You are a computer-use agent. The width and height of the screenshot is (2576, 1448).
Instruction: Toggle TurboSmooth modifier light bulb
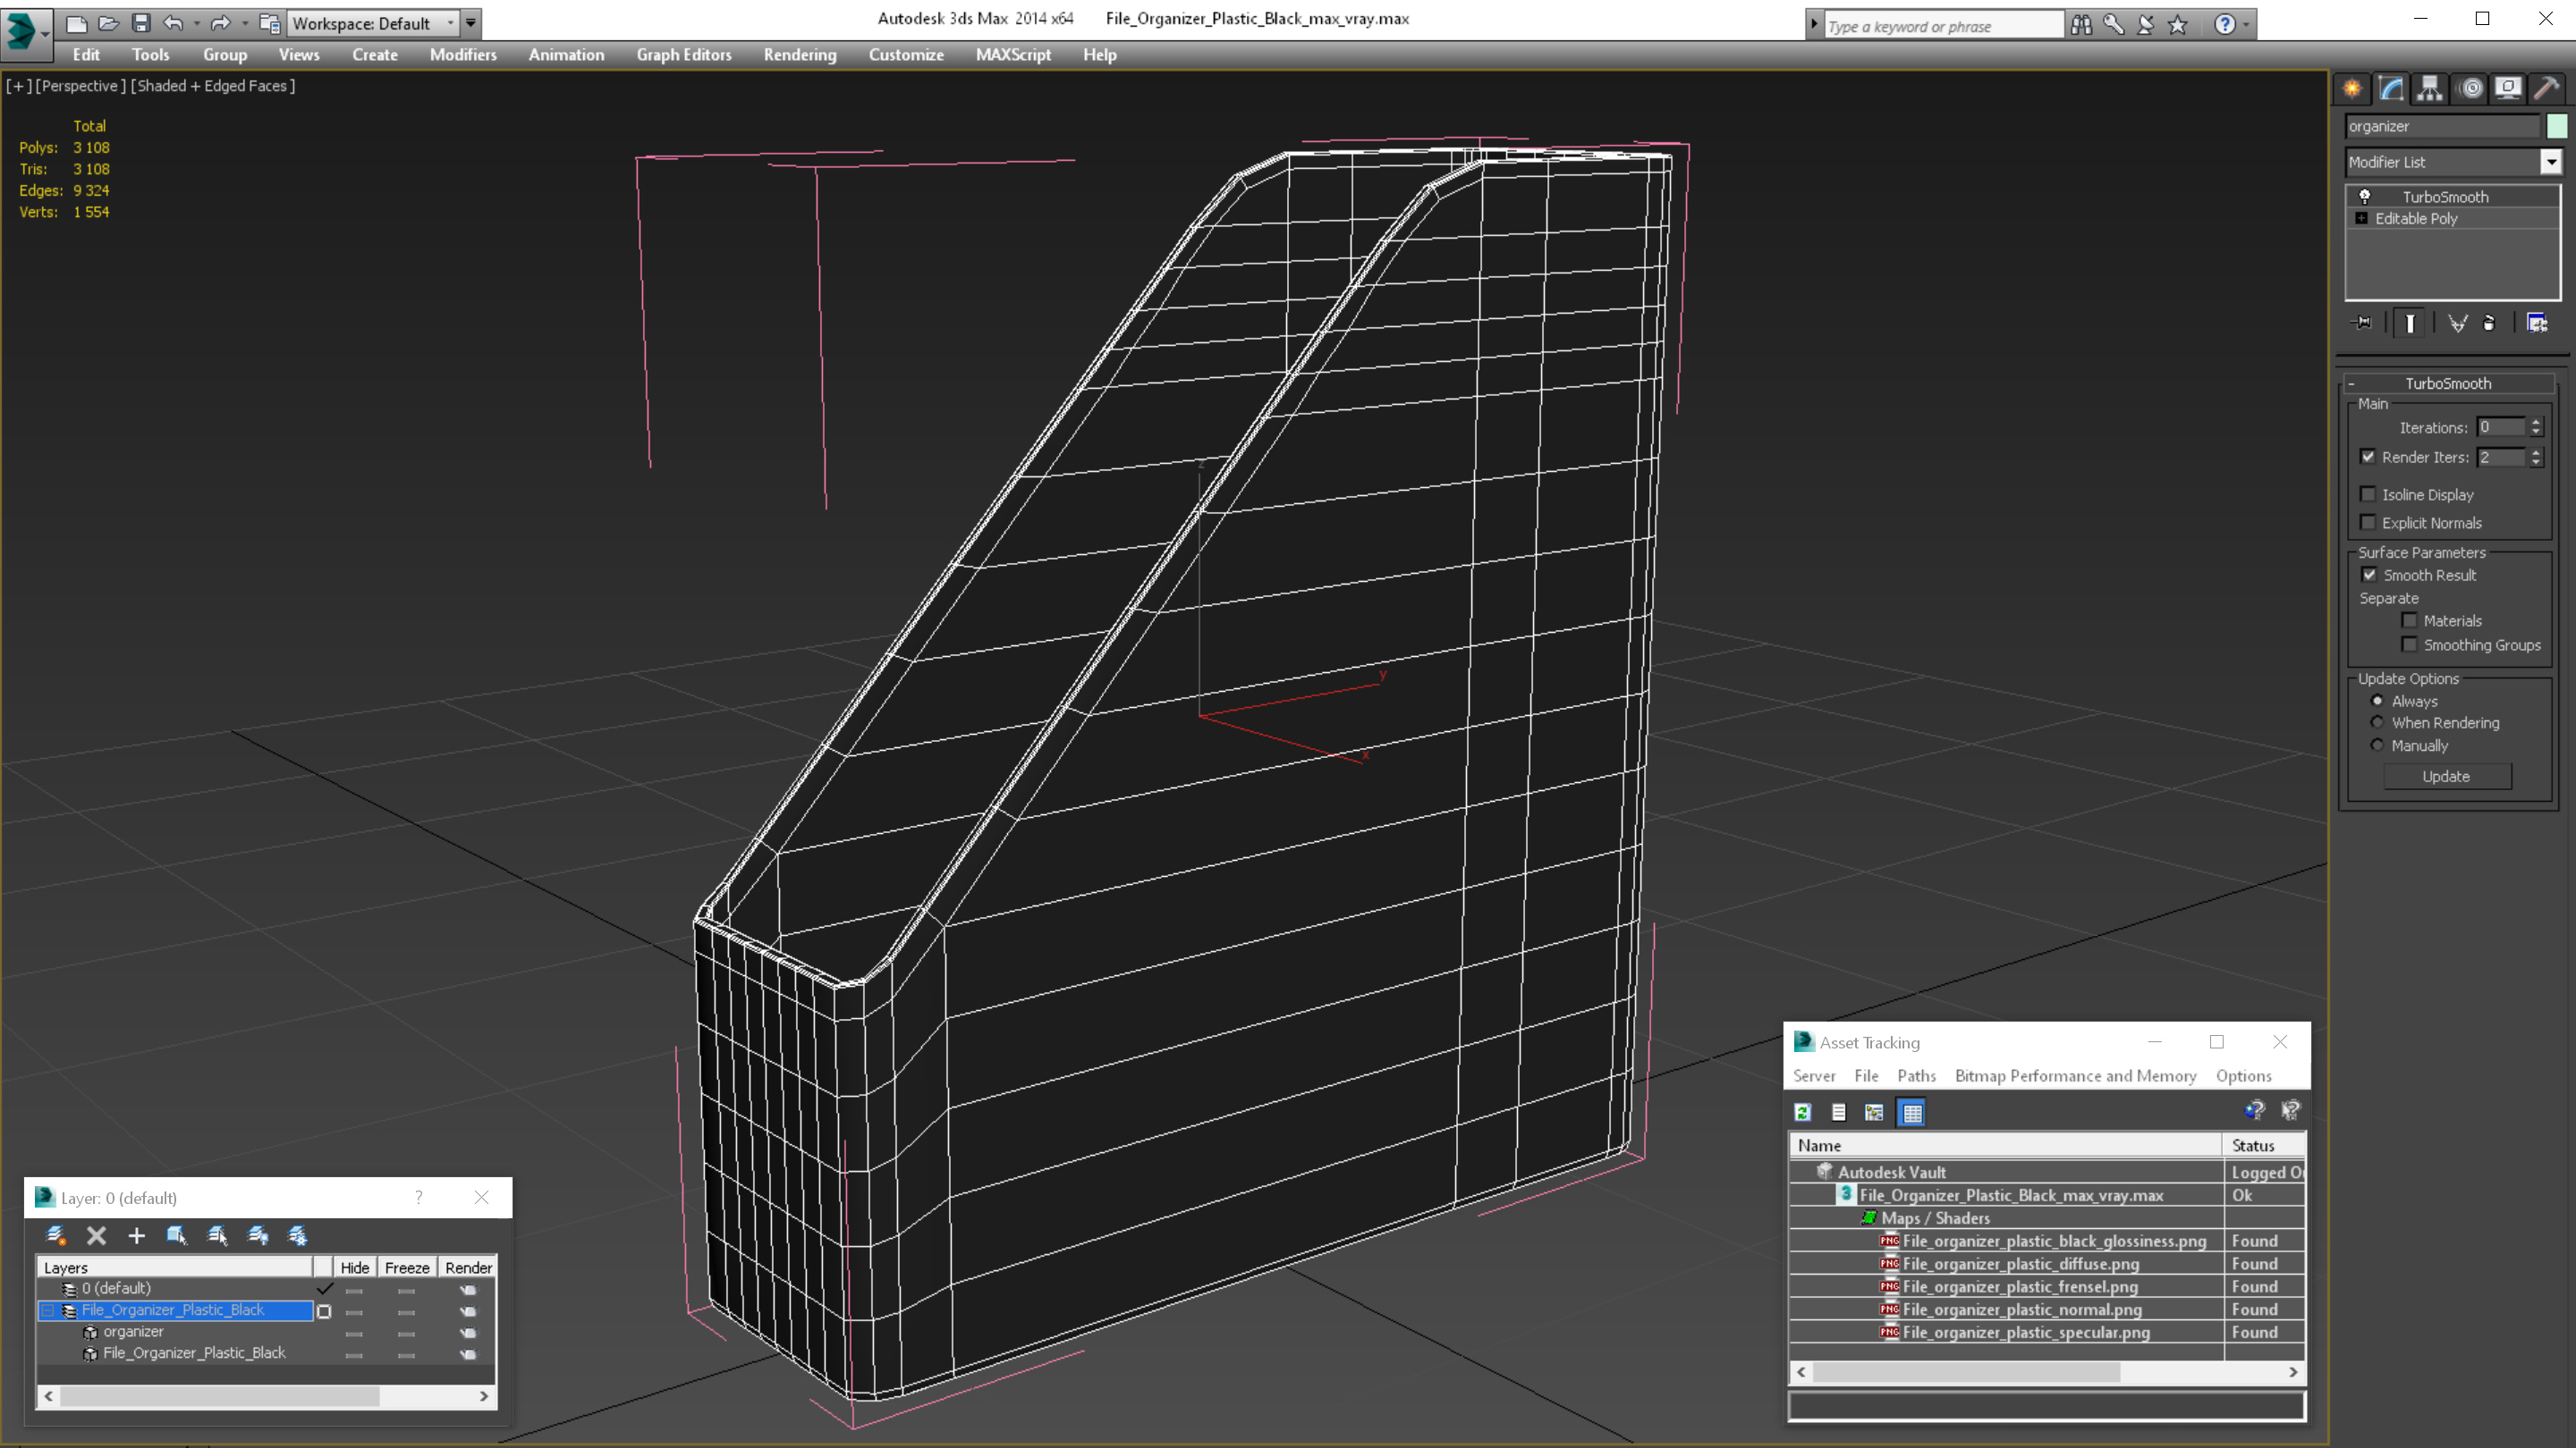[x=2365, y=197]
